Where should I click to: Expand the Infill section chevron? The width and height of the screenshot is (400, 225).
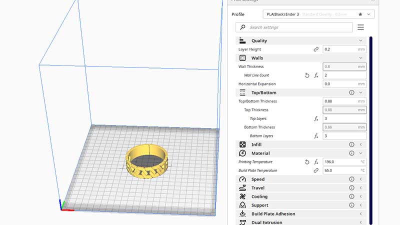(360, 144)
